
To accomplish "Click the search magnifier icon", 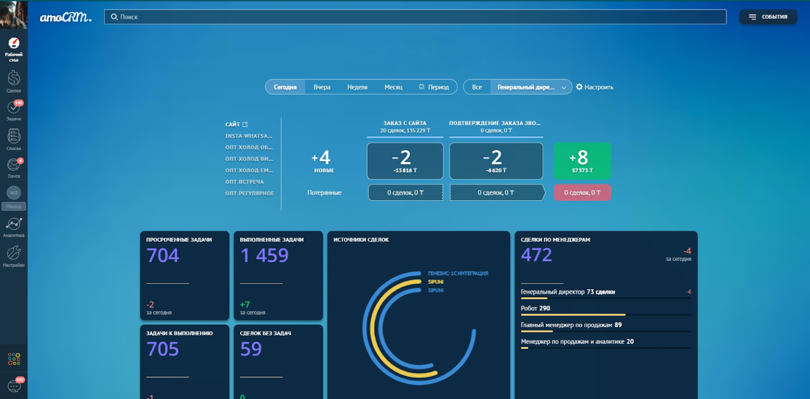I will click(x=114, y=17).
